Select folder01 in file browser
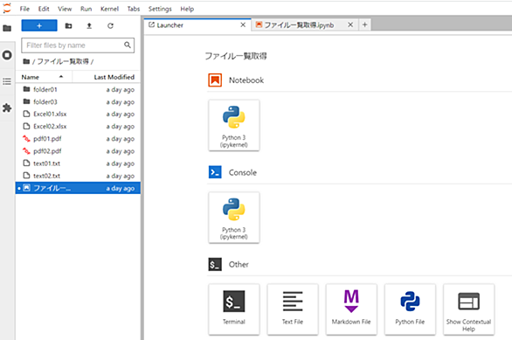 [x=78, y=89]
